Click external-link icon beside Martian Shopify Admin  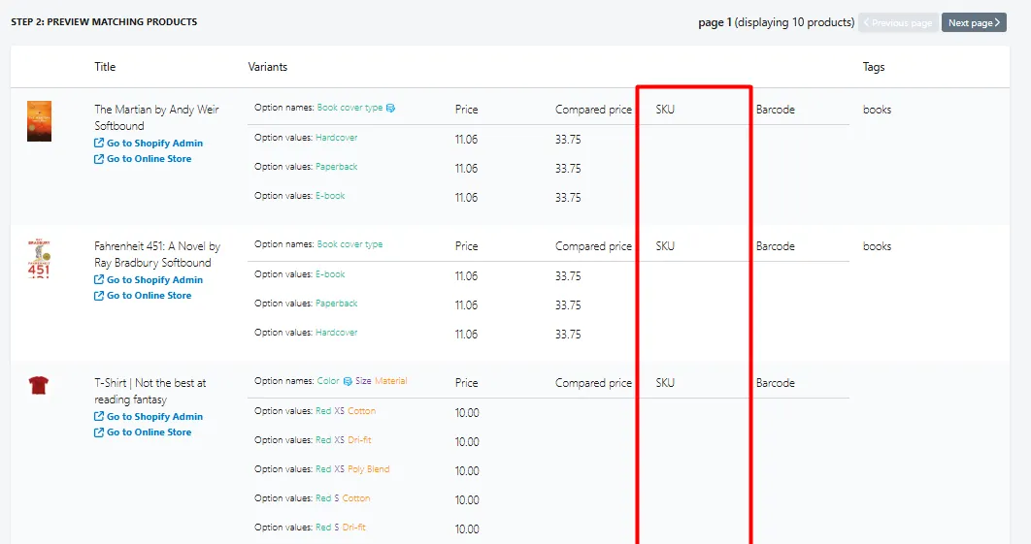(x=99, y=143)
